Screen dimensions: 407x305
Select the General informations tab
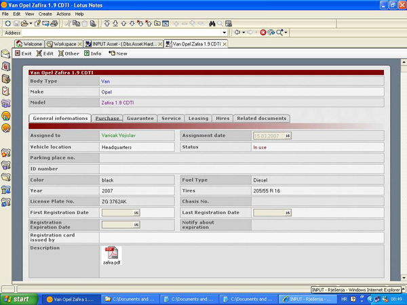click(x=60, y=118)
